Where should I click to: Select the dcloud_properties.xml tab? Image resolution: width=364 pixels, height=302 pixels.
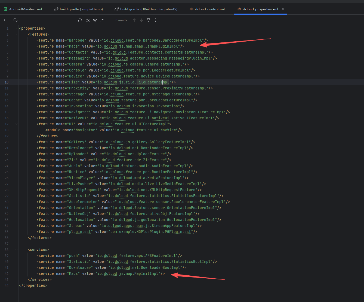point(258,9)
